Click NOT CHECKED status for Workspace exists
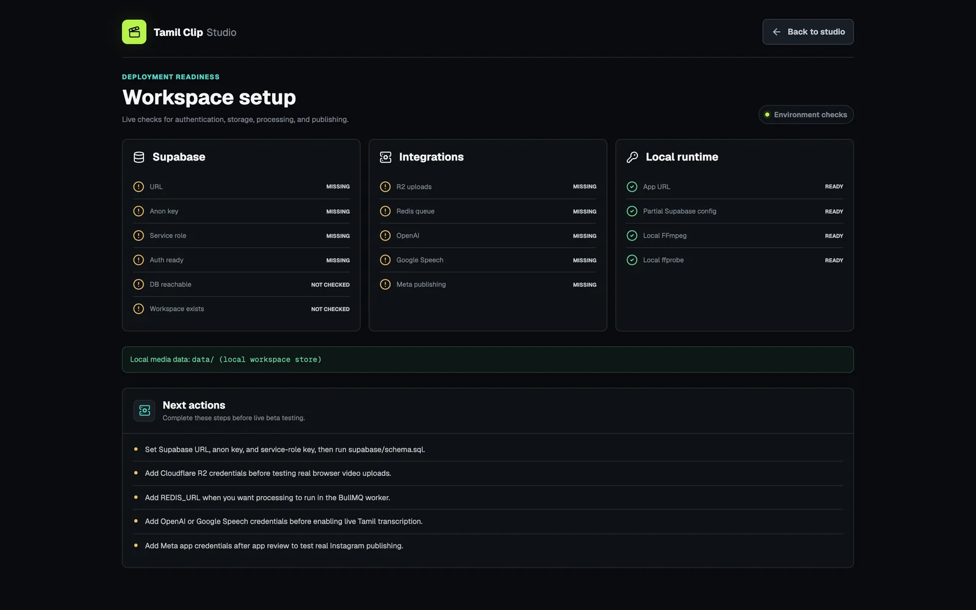 point(331,309)
